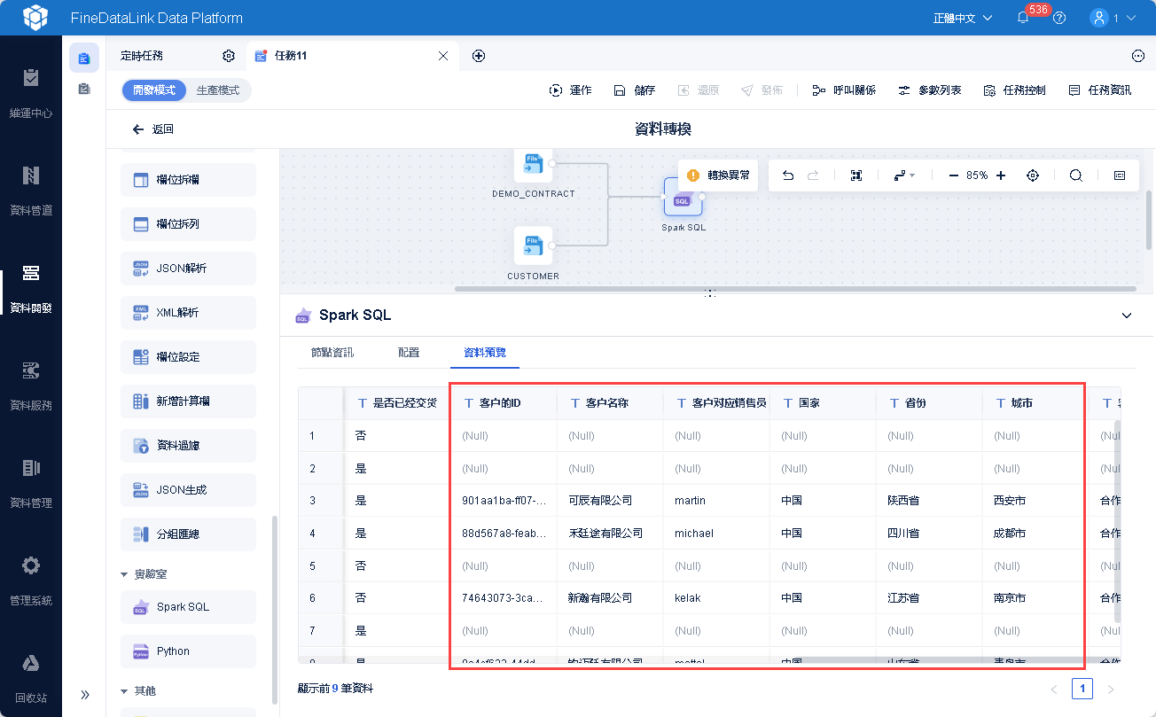The height and width of the screenshot is (717, 1156).
Task: Open the canvas layout dropdown
Action: point(904,175)
